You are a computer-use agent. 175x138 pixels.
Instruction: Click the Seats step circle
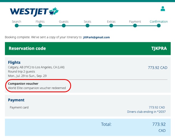pyautogui.click(x=87, y=26)
